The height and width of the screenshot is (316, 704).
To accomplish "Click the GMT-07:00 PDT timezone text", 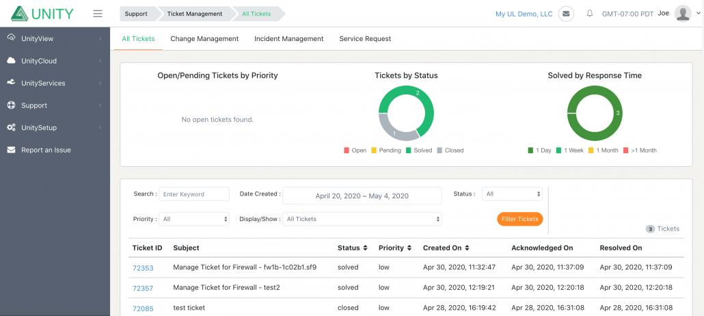I will coord(627,14).
